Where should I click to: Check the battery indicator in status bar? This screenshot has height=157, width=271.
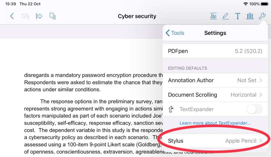265,4
